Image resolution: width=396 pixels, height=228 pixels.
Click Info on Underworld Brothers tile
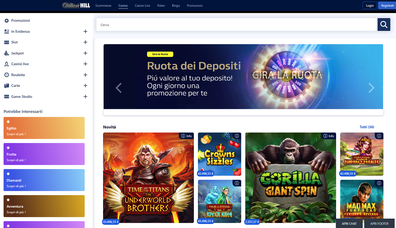click(x=186, y=136)
